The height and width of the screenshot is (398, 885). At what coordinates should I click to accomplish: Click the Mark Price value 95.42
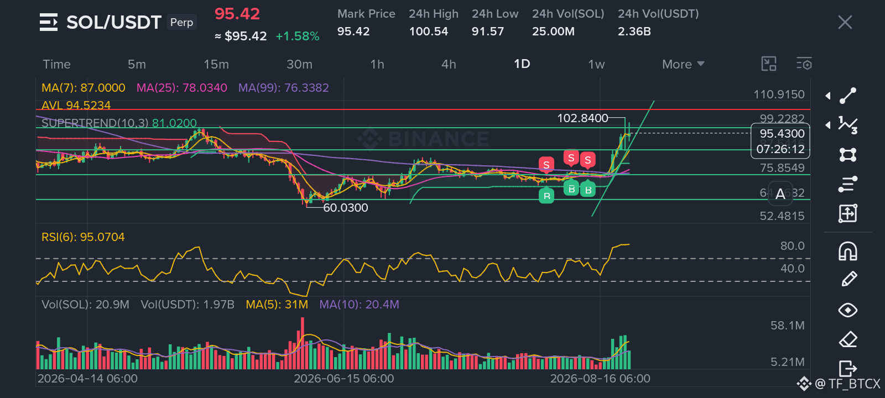[x=353, y=32]
